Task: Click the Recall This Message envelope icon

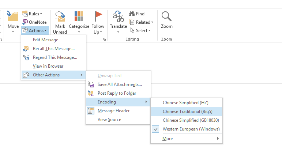Action: [x=26, y=49]
